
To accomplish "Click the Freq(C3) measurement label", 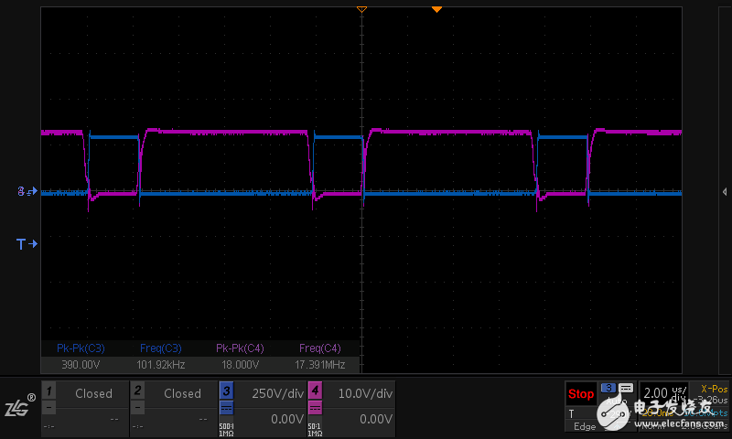I will point(161,348).
